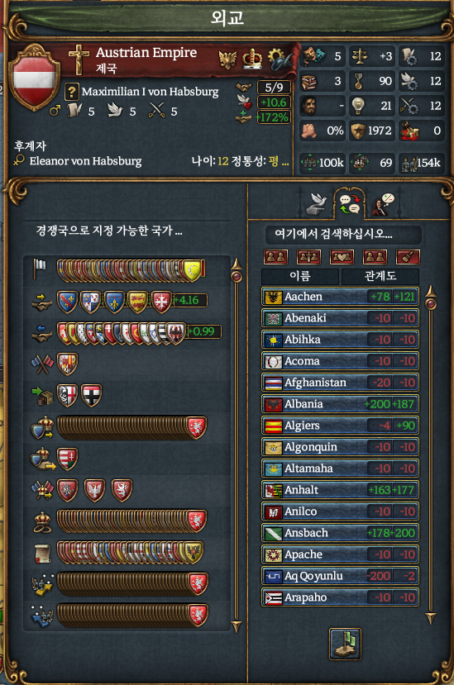This screenshot has width=454, height=685.
Task: Click the white eagle shield in war row
Action: (x=94, y=490)
